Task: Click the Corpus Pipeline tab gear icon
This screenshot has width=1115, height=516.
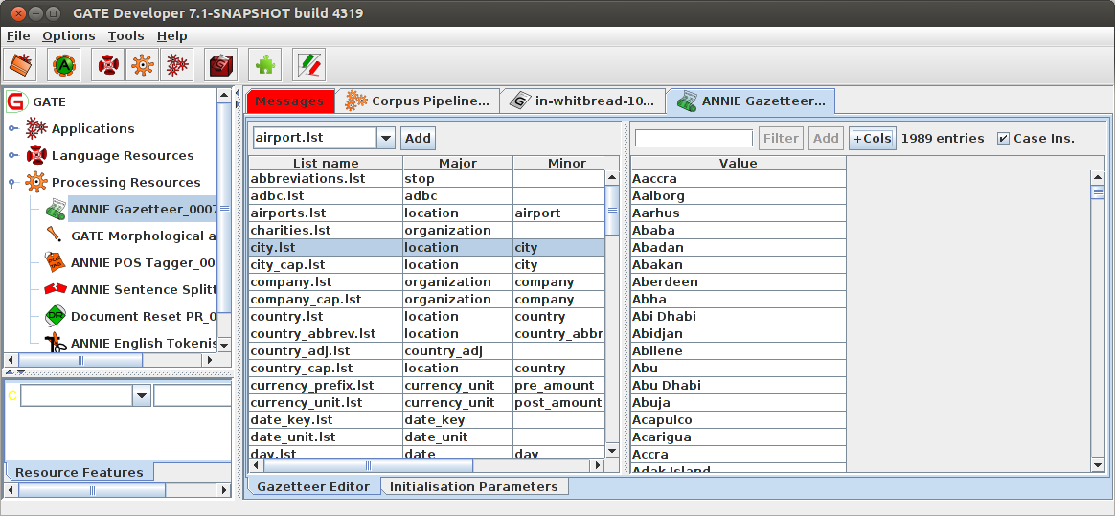Action: click(356, 101)
